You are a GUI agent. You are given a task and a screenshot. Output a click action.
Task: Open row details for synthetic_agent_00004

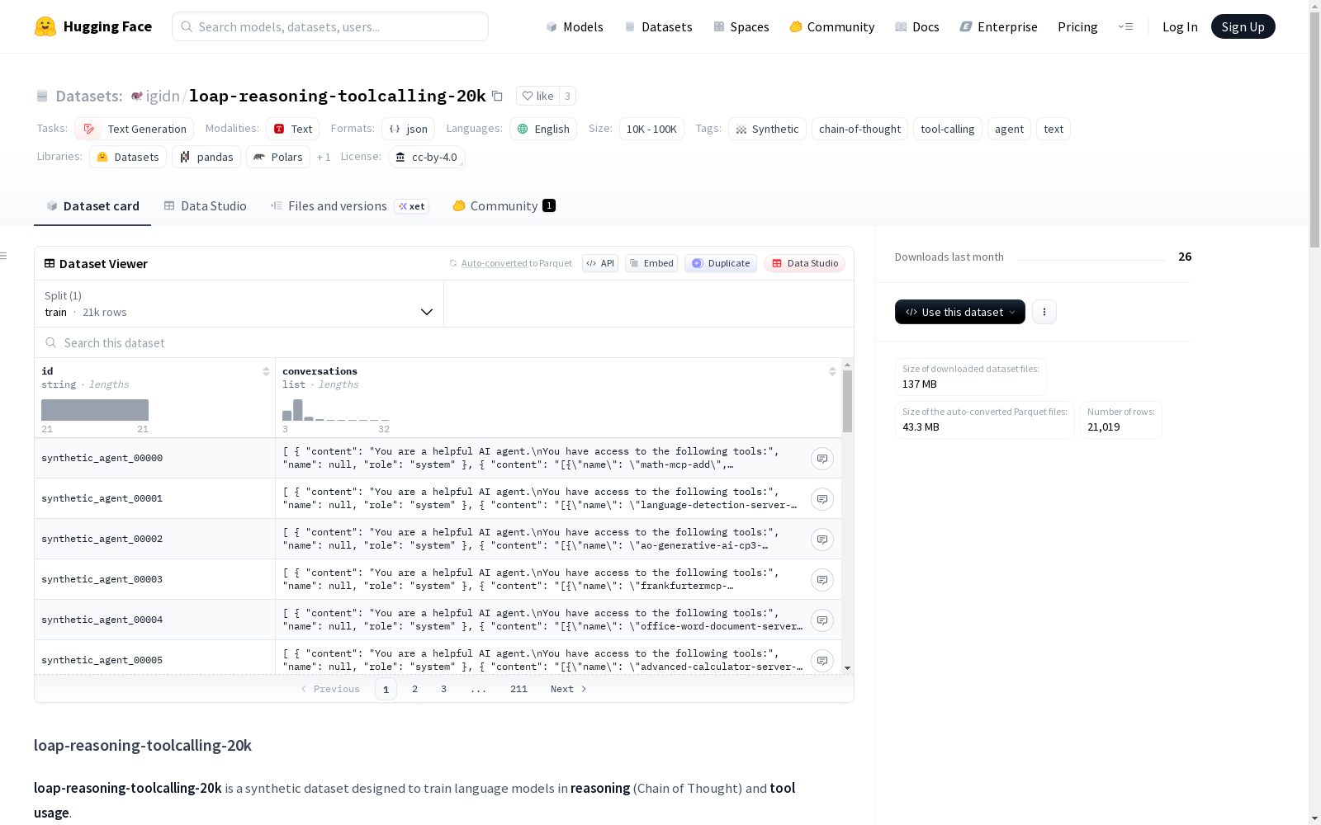point(821,620)
